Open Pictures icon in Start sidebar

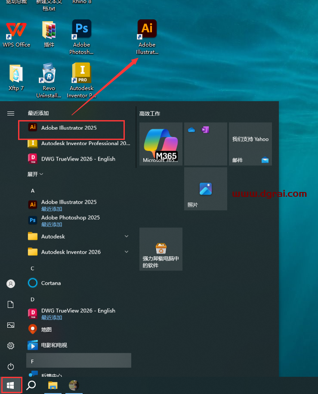pos(11,325)
